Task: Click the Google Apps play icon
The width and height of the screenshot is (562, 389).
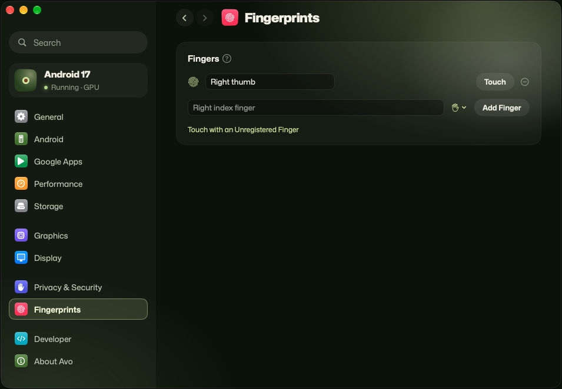Action: click(21, 162)
